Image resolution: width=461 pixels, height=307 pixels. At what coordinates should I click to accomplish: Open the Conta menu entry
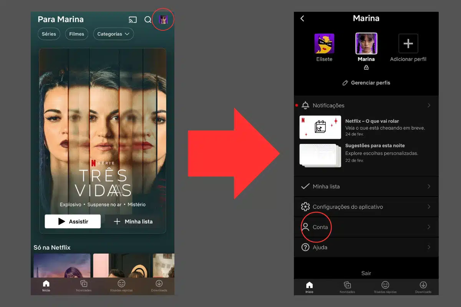[320, 227]
